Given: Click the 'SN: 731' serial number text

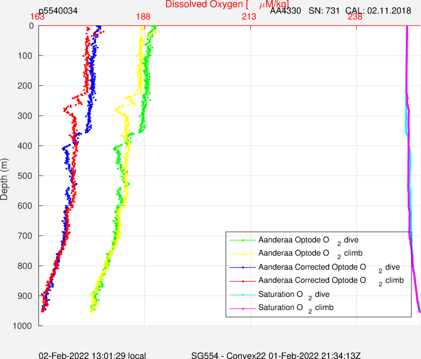Looking at the screenshot, I should click(324, 11).
